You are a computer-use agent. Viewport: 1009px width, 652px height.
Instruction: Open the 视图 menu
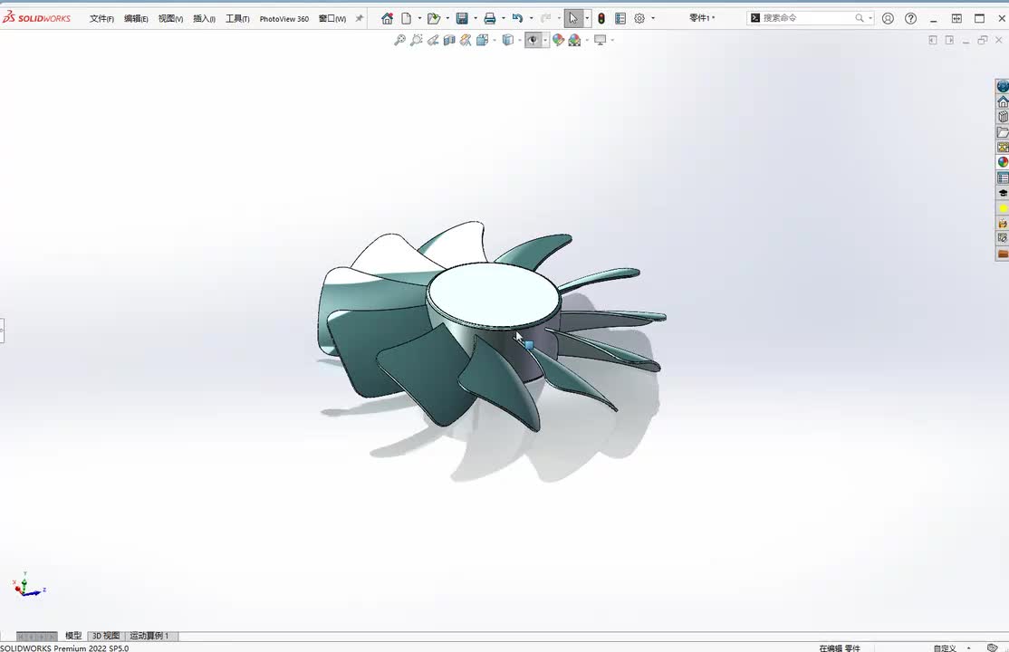tap(170, 19)
